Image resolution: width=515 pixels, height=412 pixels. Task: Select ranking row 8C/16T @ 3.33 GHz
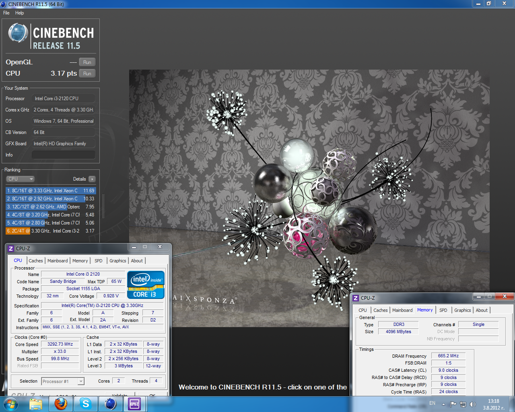(51, 191)
